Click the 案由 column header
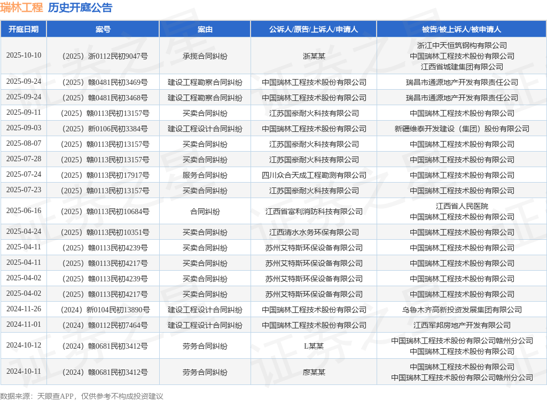547x401 pixels. pos(205,29)
